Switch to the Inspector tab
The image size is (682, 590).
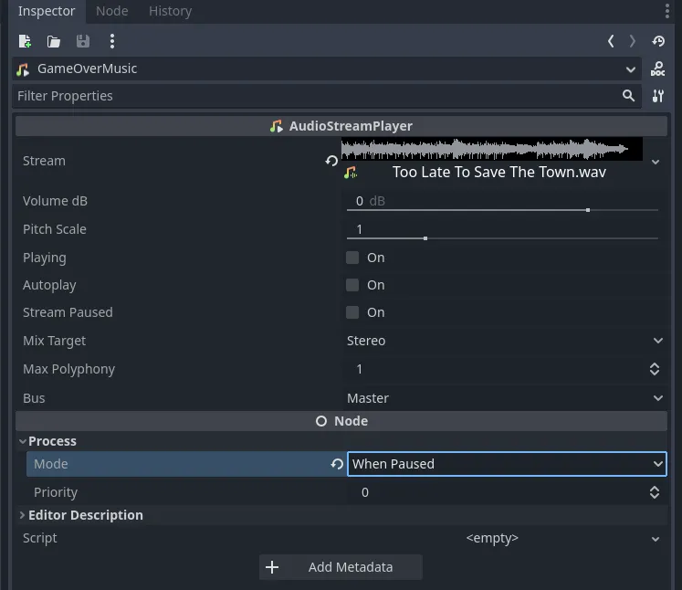click(x=47, y=11)
